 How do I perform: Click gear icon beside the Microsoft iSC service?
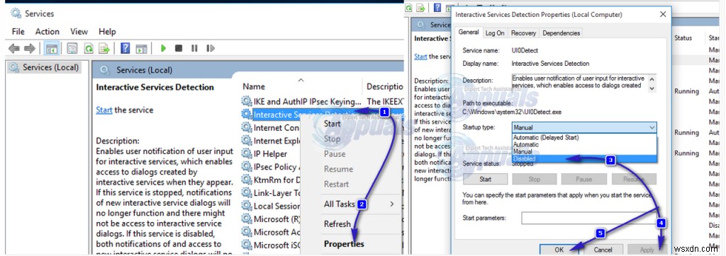246,245
